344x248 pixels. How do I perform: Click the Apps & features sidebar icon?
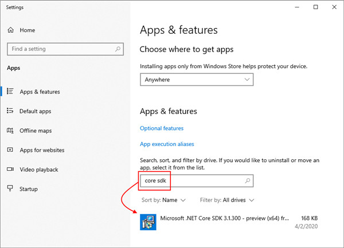pos(10,92)
